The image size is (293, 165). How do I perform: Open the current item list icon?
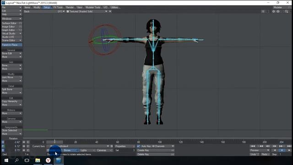click(x=112, y=146)
